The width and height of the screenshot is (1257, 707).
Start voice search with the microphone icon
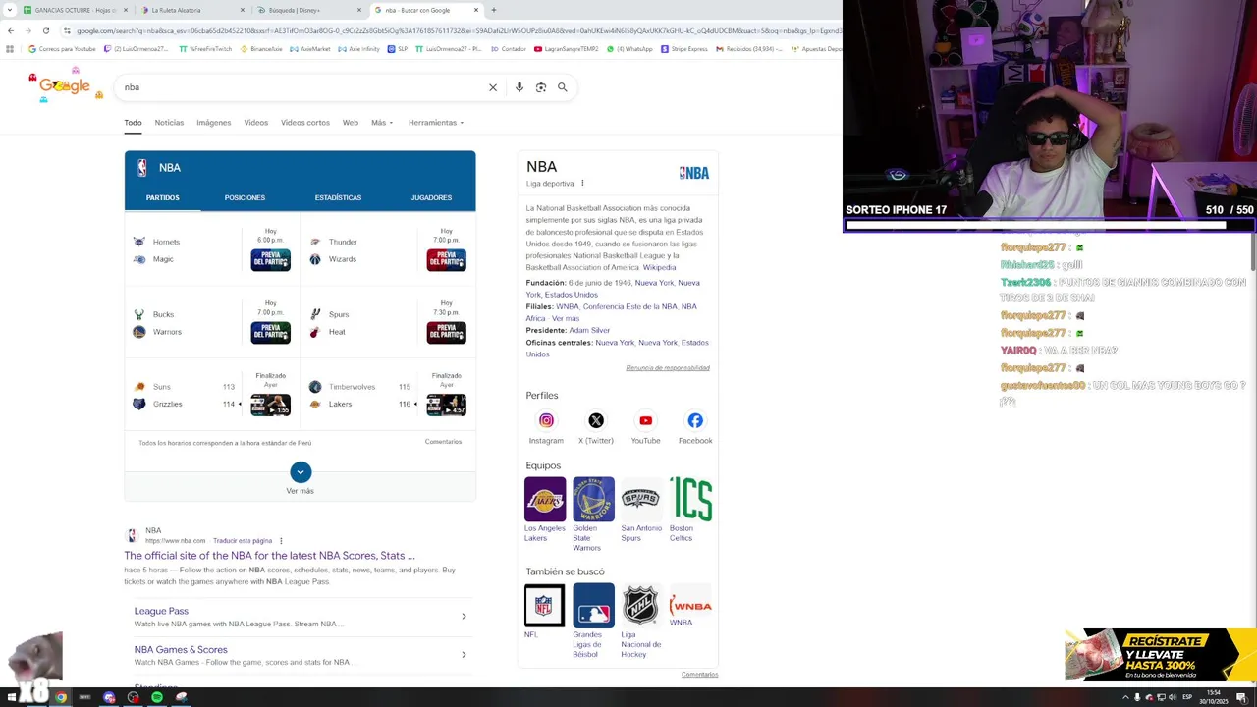point(519,87)
